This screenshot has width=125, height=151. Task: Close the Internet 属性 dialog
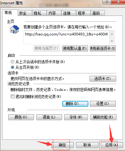point(119,2)
